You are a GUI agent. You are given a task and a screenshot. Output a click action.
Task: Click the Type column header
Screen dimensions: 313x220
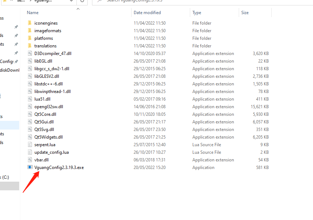tap(197, 13)
